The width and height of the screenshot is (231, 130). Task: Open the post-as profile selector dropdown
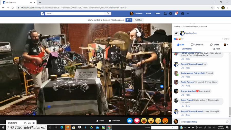point(226,45)
